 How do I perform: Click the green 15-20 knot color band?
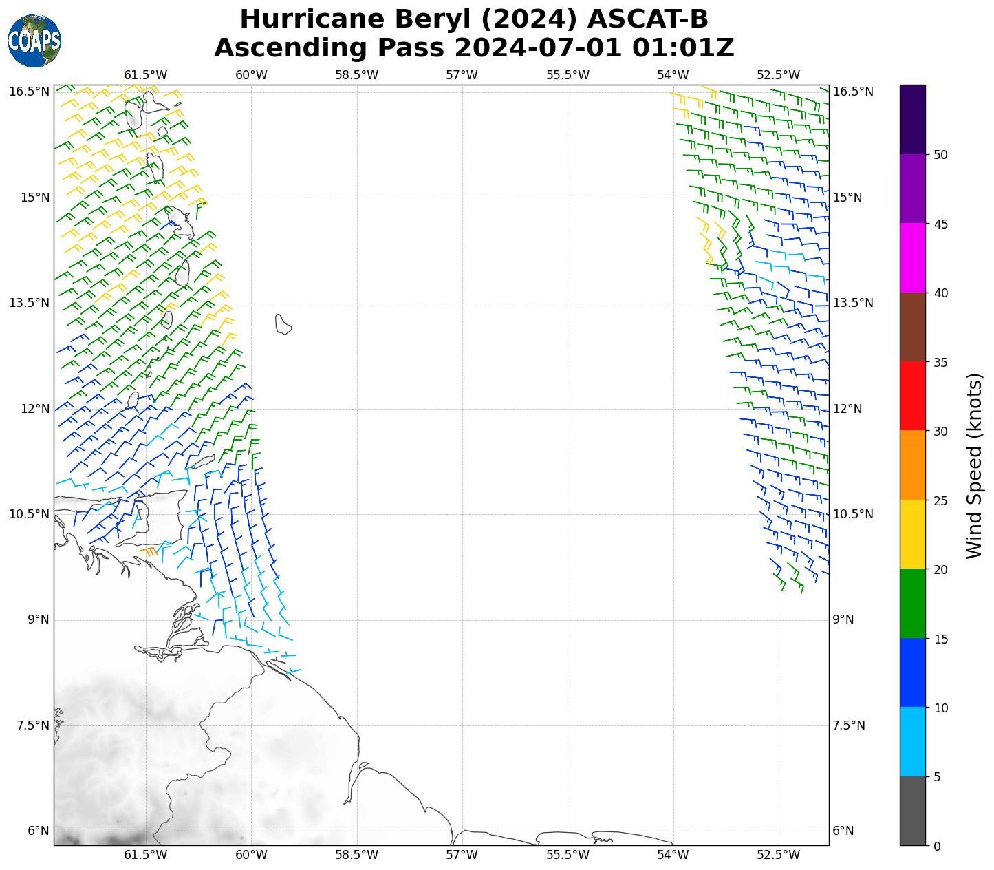[x=913, y=604]
